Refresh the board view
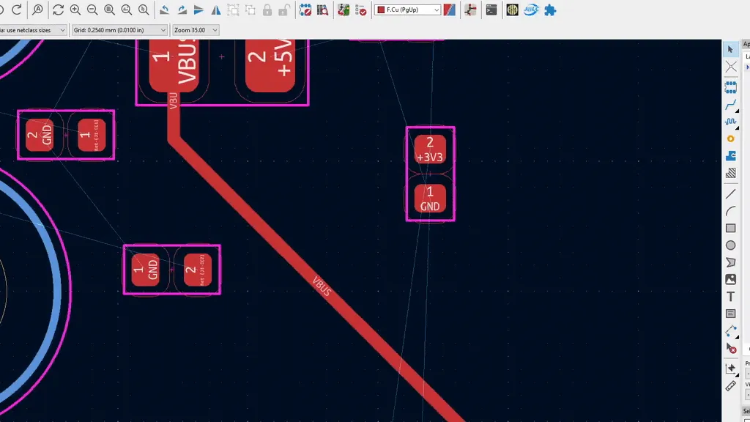This screenshot has height=422, width=750. click(x=59, y=10)
